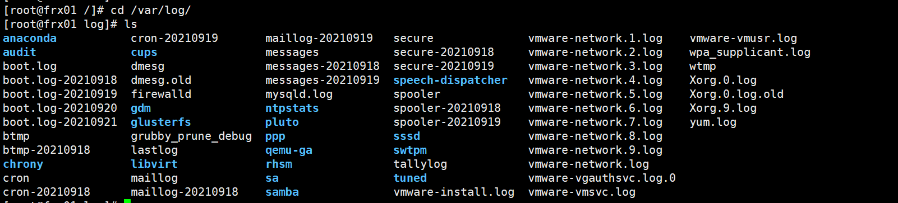The height and width of the screenshot is (203, 898).
Task: Select the tuned directory entry
Action: tap(410, 178)
